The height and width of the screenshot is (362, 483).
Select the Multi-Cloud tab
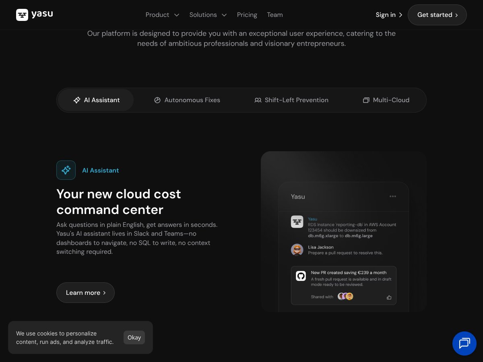coord(386,100)
